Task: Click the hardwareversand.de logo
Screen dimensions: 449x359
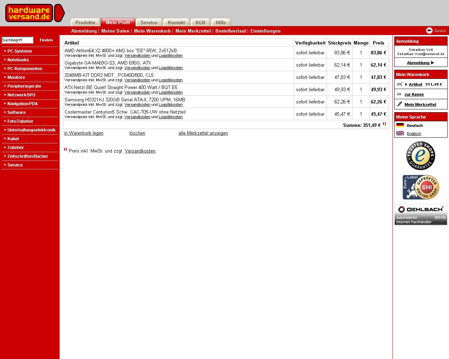Action: (x=35, y=13)
